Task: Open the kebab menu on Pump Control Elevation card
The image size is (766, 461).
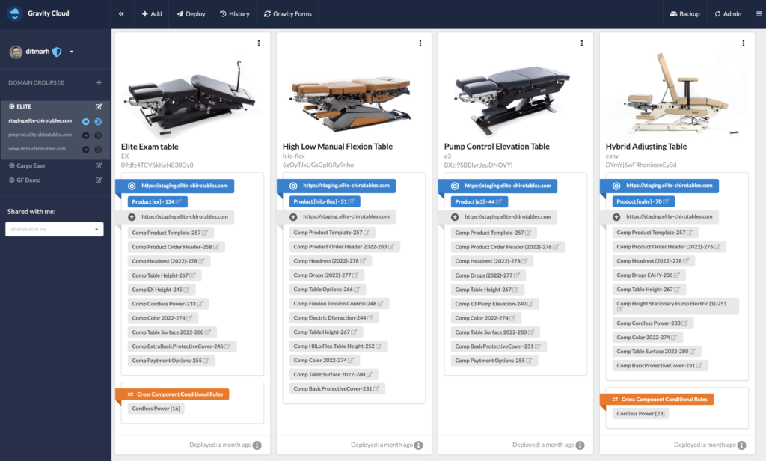Action: tap(582, 43)
